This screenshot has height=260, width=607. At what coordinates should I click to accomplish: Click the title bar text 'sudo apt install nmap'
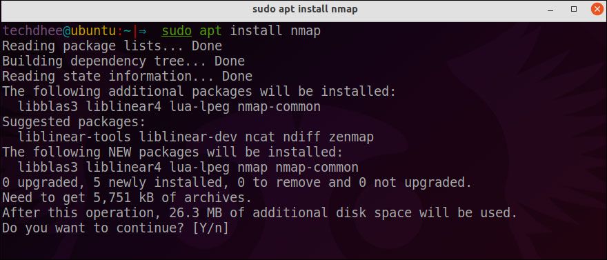pyautogui.click(x=305, y=9)
